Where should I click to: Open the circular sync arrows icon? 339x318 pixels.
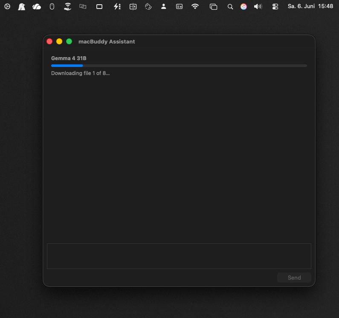148,7
